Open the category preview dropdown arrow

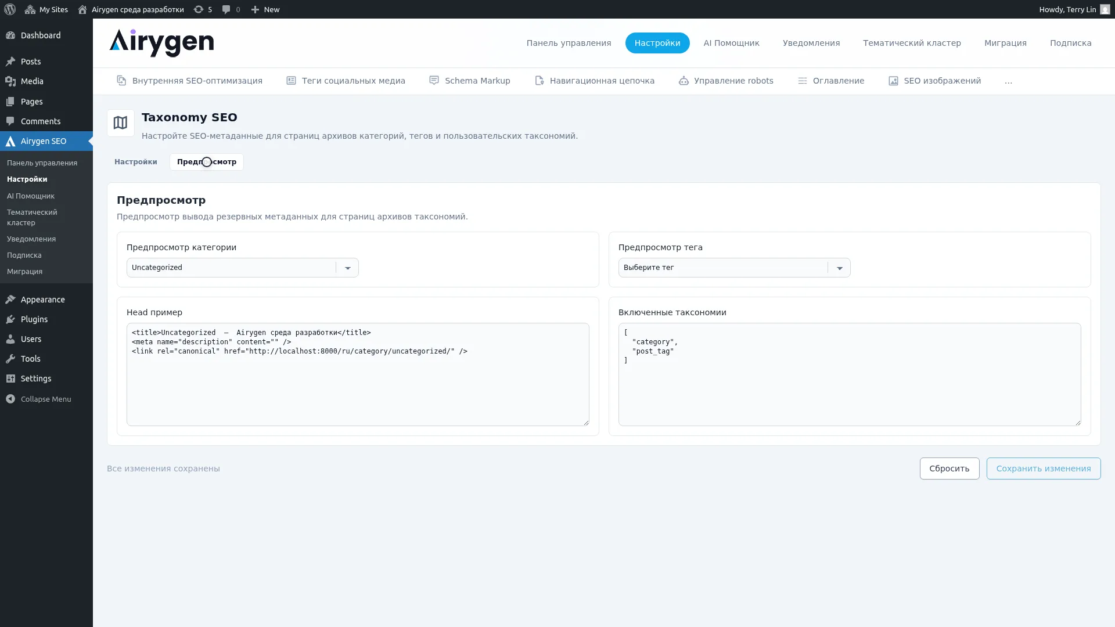348,268
